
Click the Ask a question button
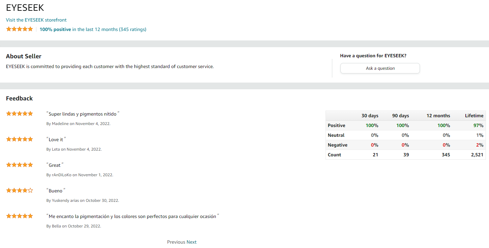380,68
